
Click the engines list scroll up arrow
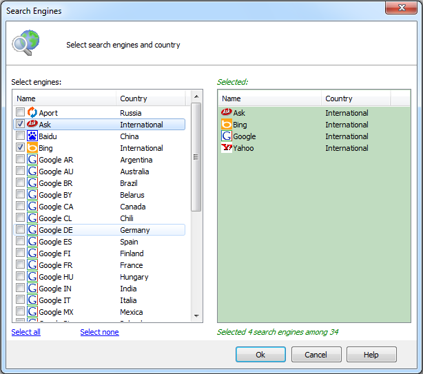196,96
